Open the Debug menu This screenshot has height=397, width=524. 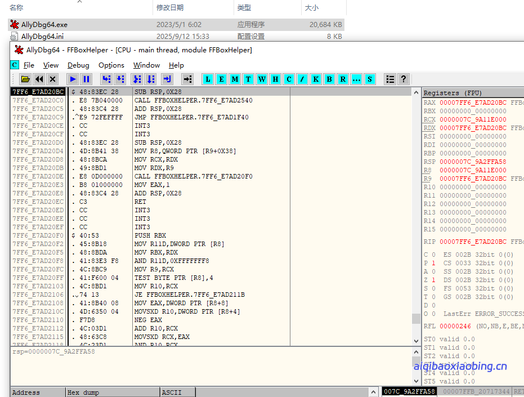click(x=78, y=65)
